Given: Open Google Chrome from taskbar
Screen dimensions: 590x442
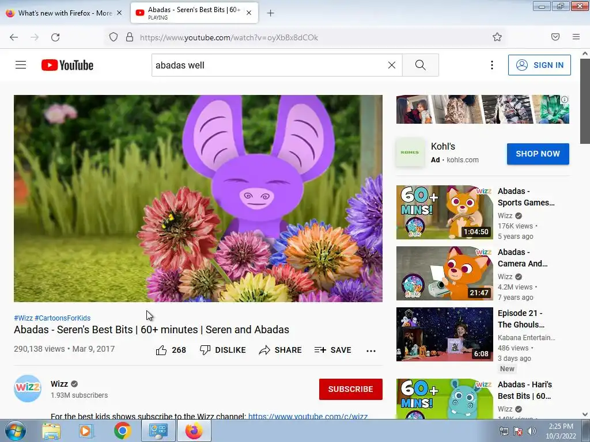Looking at the screenshot, I should click(122, 430).
